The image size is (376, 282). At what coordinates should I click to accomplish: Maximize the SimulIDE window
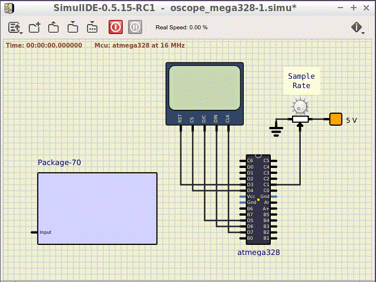pos(354,8)
